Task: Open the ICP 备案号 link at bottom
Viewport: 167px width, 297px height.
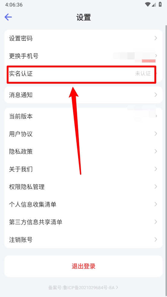Action: (83, 288)
